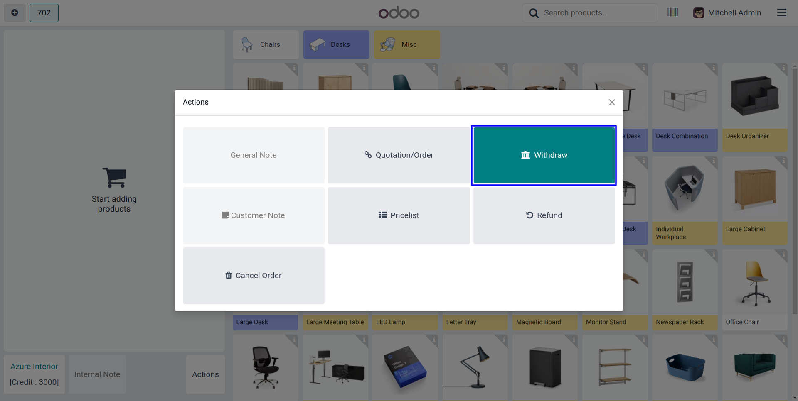Click the new order plus icon

pyautogui.click(x=15, y=12)
